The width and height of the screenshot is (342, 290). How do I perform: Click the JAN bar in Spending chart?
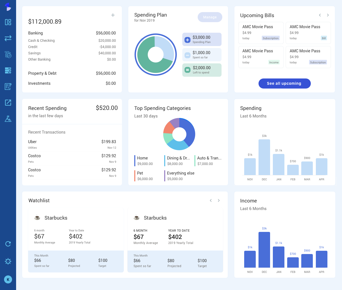click(x=279, y=164)
